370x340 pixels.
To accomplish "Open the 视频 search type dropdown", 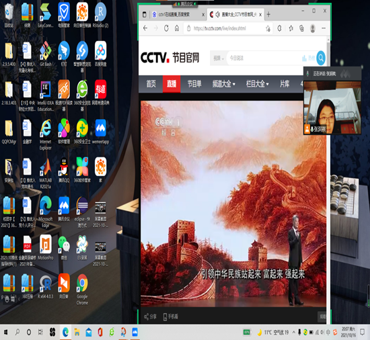I will 219,58.
